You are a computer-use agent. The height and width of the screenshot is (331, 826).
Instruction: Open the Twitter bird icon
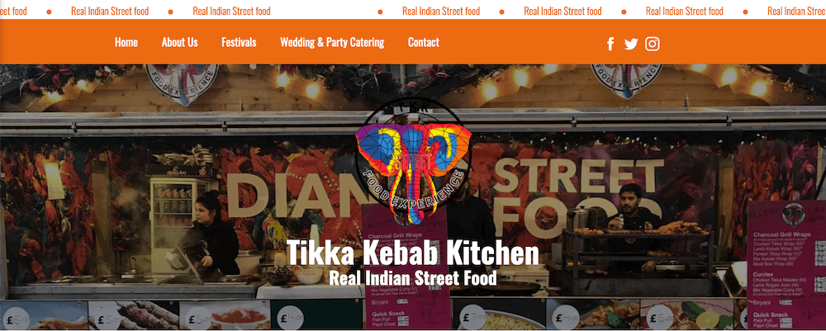tap(631, 45)
